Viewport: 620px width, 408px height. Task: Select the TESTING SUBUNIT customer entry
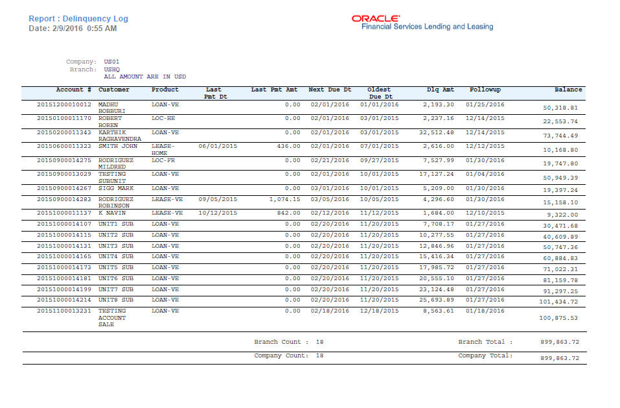click(x=111, y=176)
